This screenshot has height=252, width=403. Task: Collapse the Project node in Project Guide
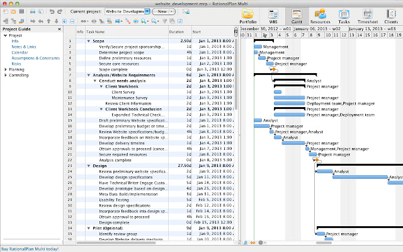coord(6,35)
